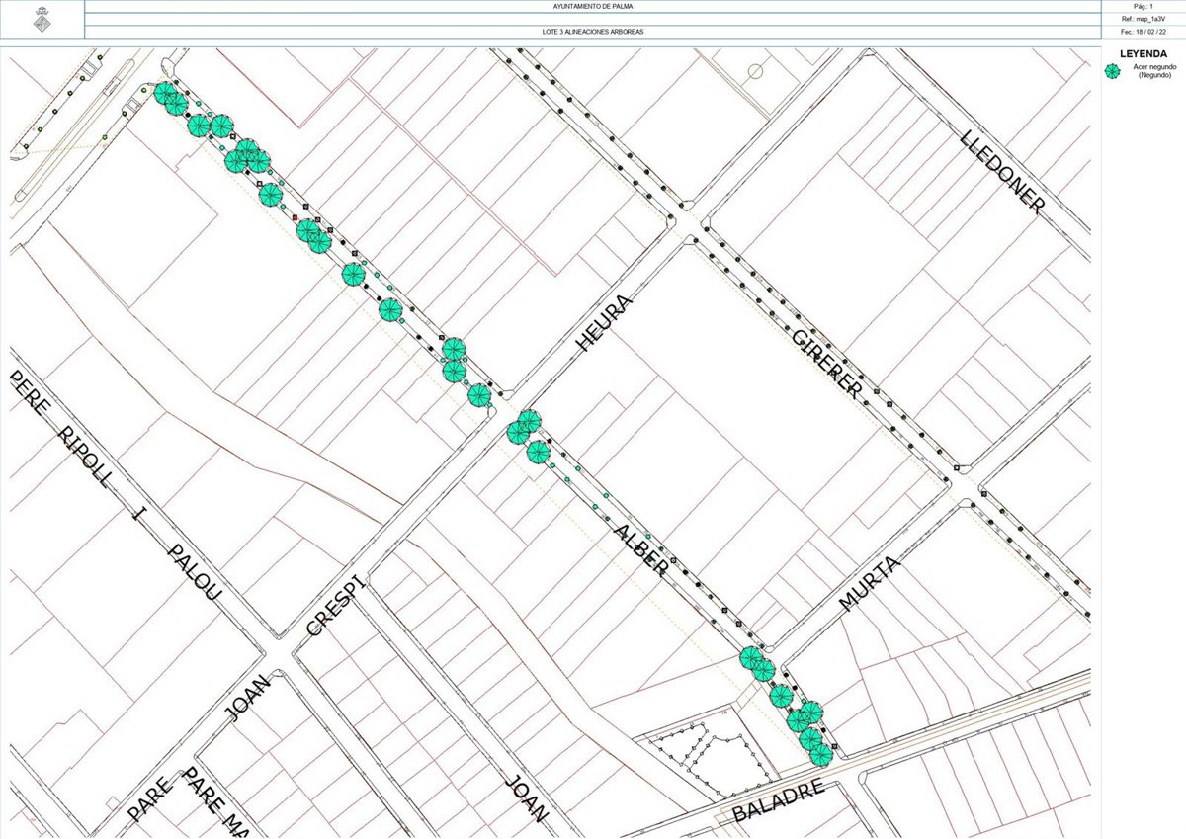The image size is (1186, 839).
Task: Click the red square marker on Alber street
Action: pos(295,216)
